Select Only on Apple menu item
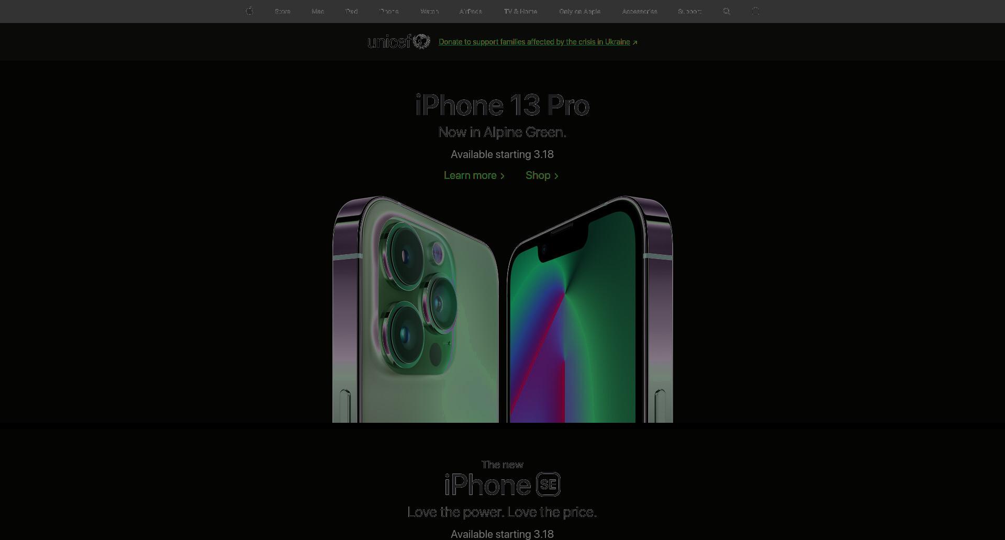Image resolution: width=1005 pixels, height=540 pixels. (x=579, y=12)
